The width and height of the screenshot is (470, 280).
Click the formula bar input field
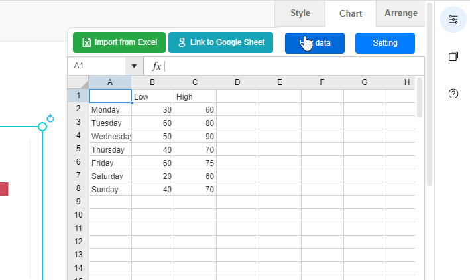tap(292, 66)
